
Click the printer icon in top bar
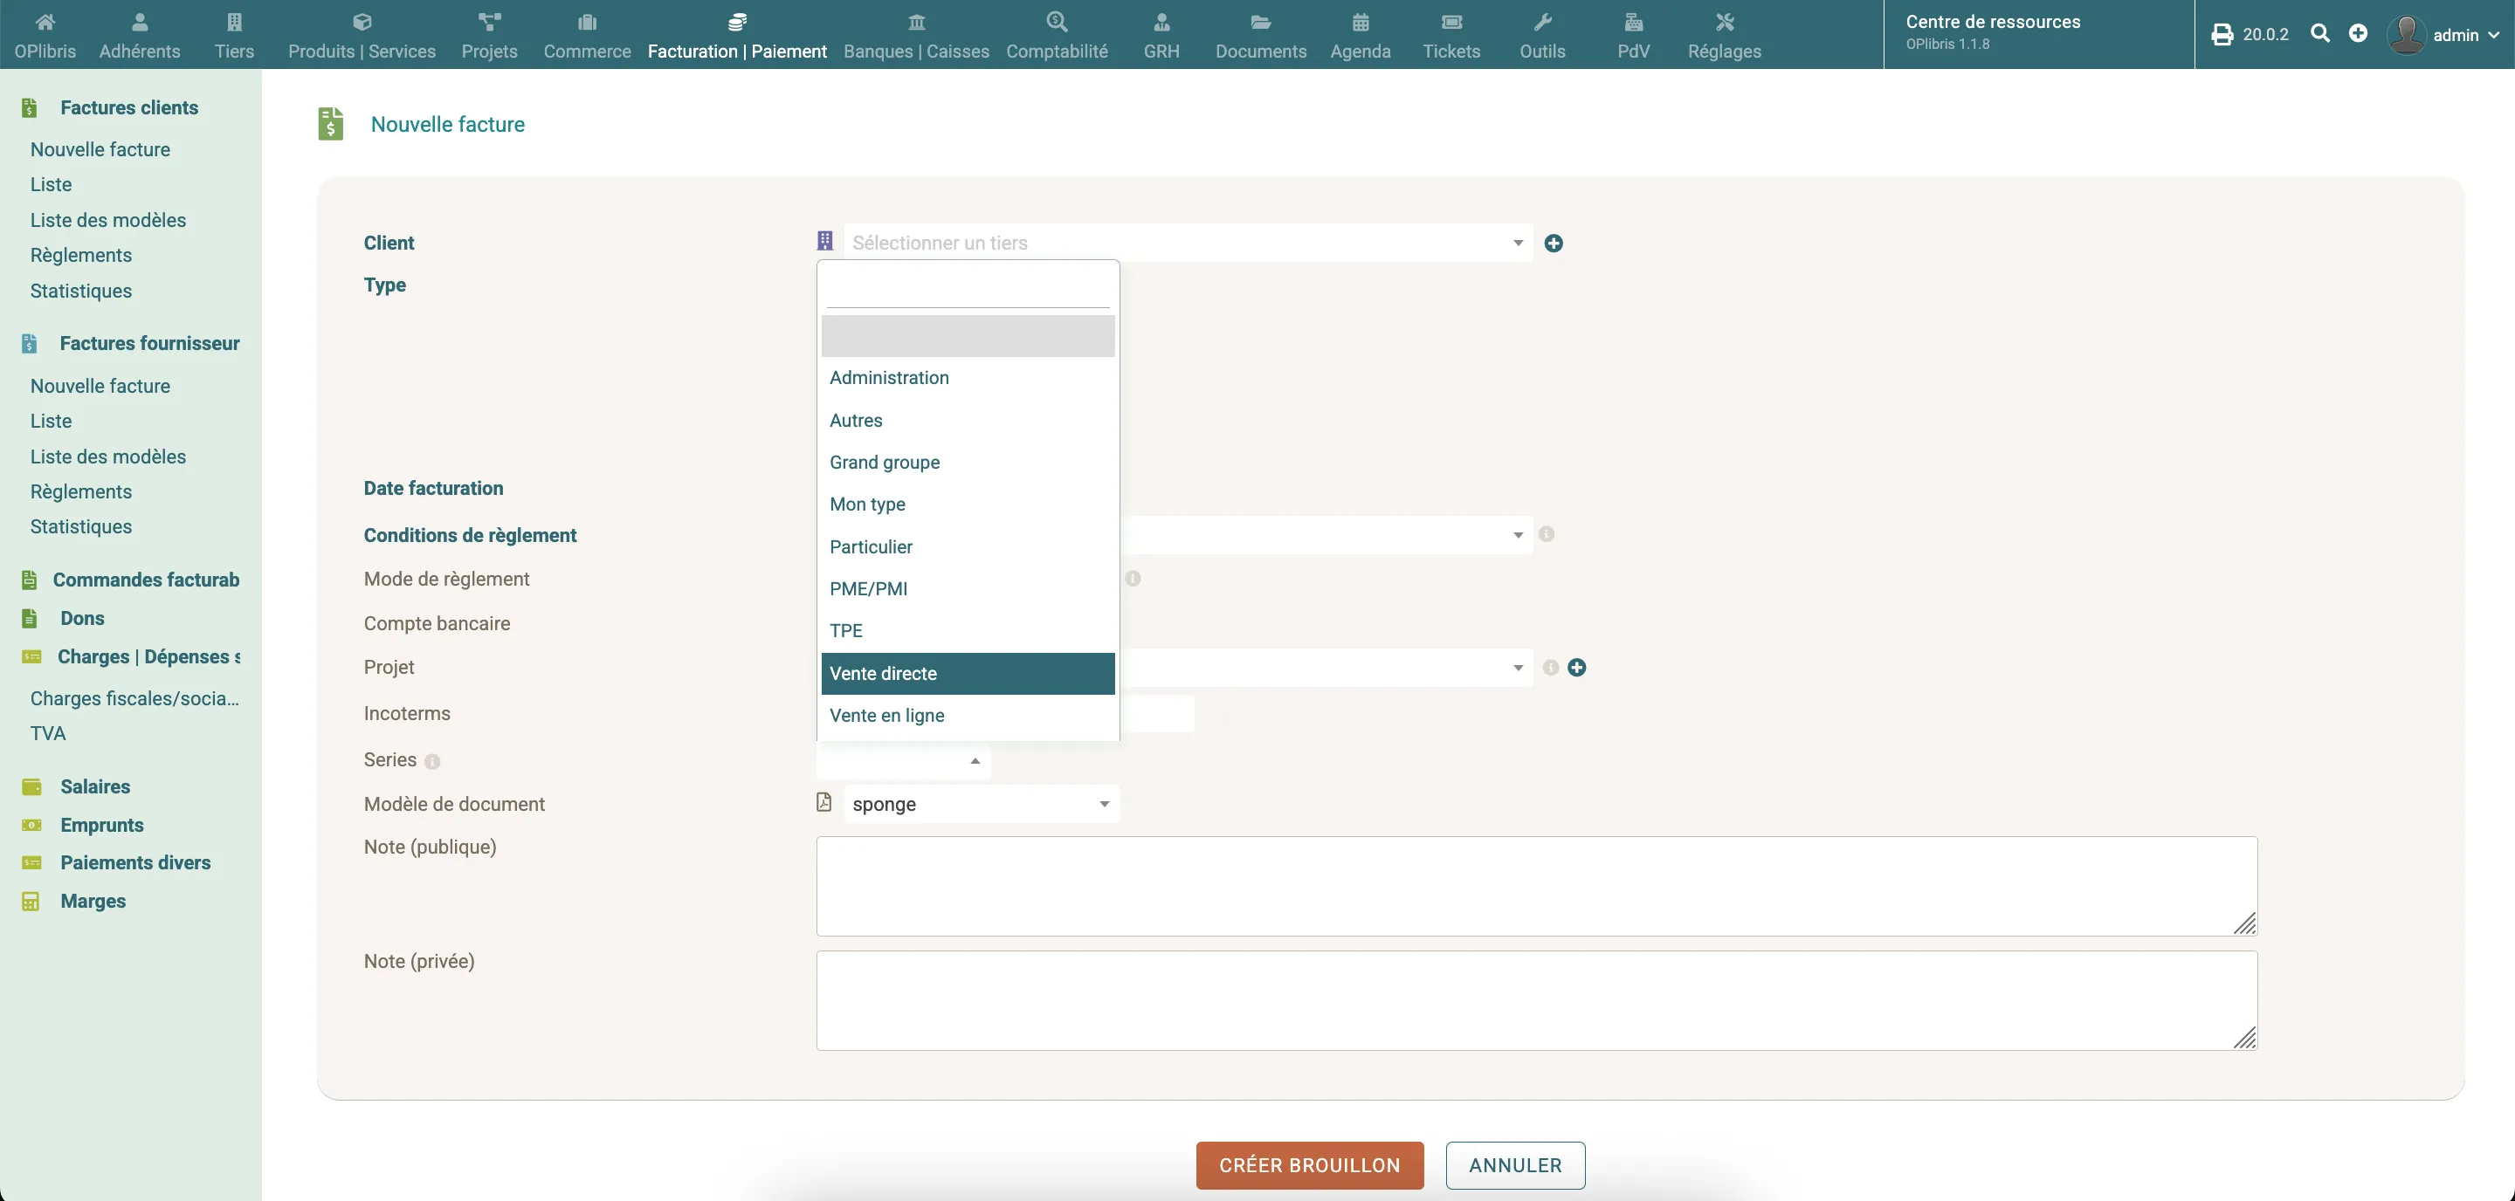(2222, 35)
